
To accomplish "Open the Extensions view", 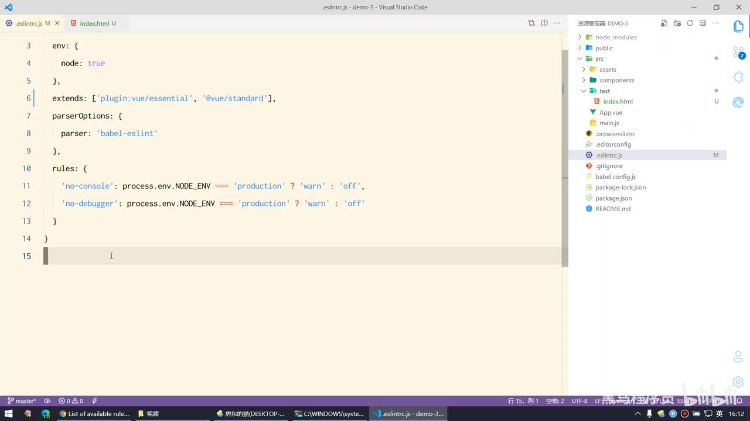I will click(738, 77).
